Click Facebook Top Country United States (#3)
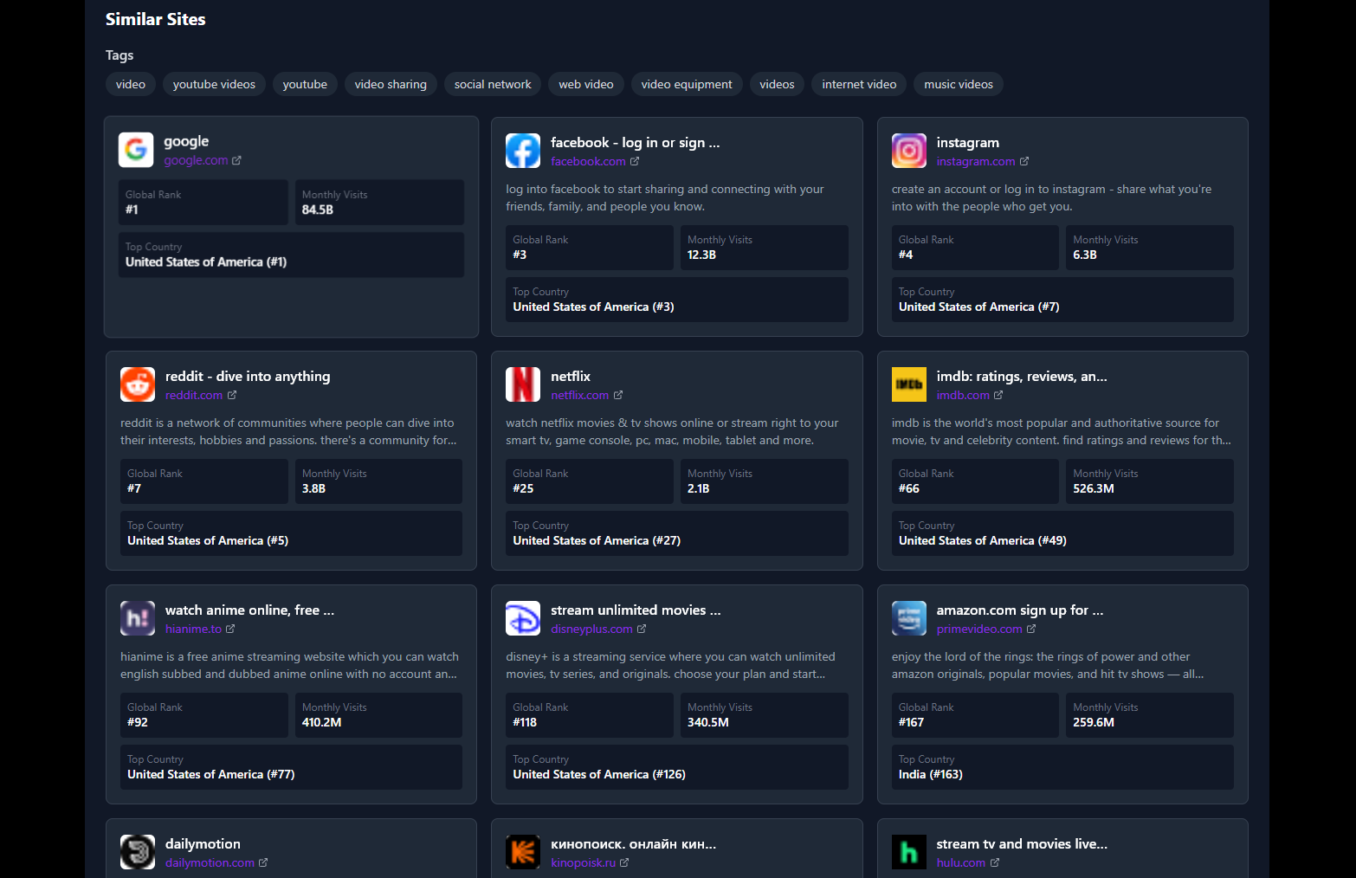Image resolution: width=1356 pixels, height=878 pixels. click(677, 300)
